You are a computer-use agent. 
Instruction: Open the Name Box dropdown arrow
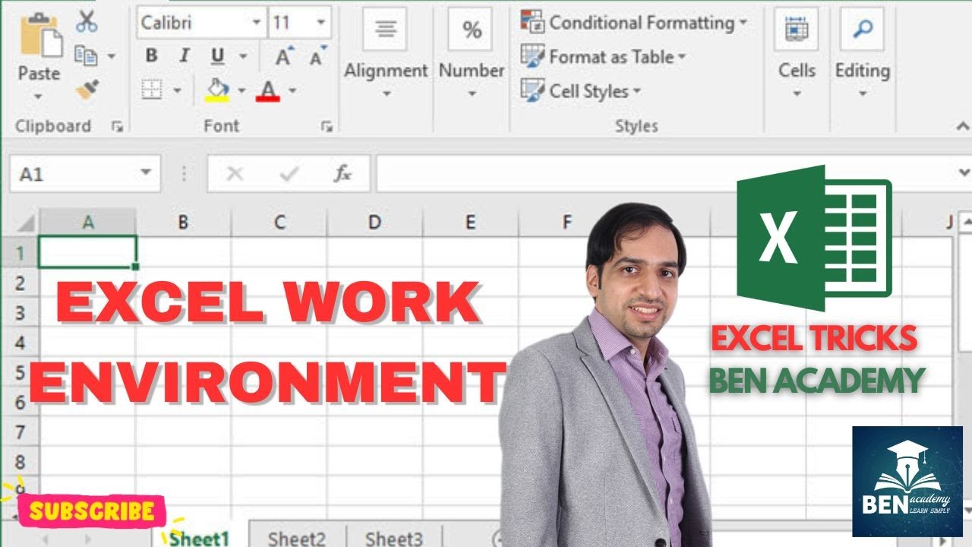[147, 173]
